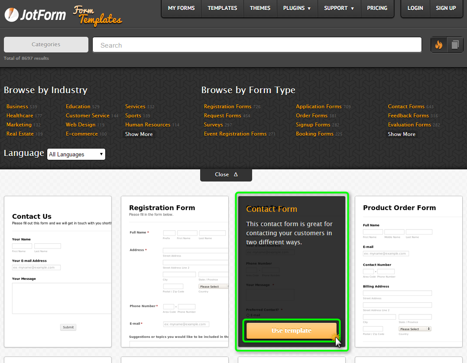Collapse the browse panel with Close
This screenshot has height=363, width=467.
click(226, 175)
